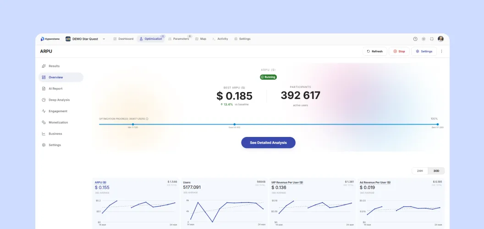Click the help question mark icon
The image size is (484, 229).
(415, 39)
